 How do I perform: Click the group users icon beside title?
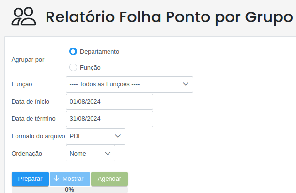point(24,16)
